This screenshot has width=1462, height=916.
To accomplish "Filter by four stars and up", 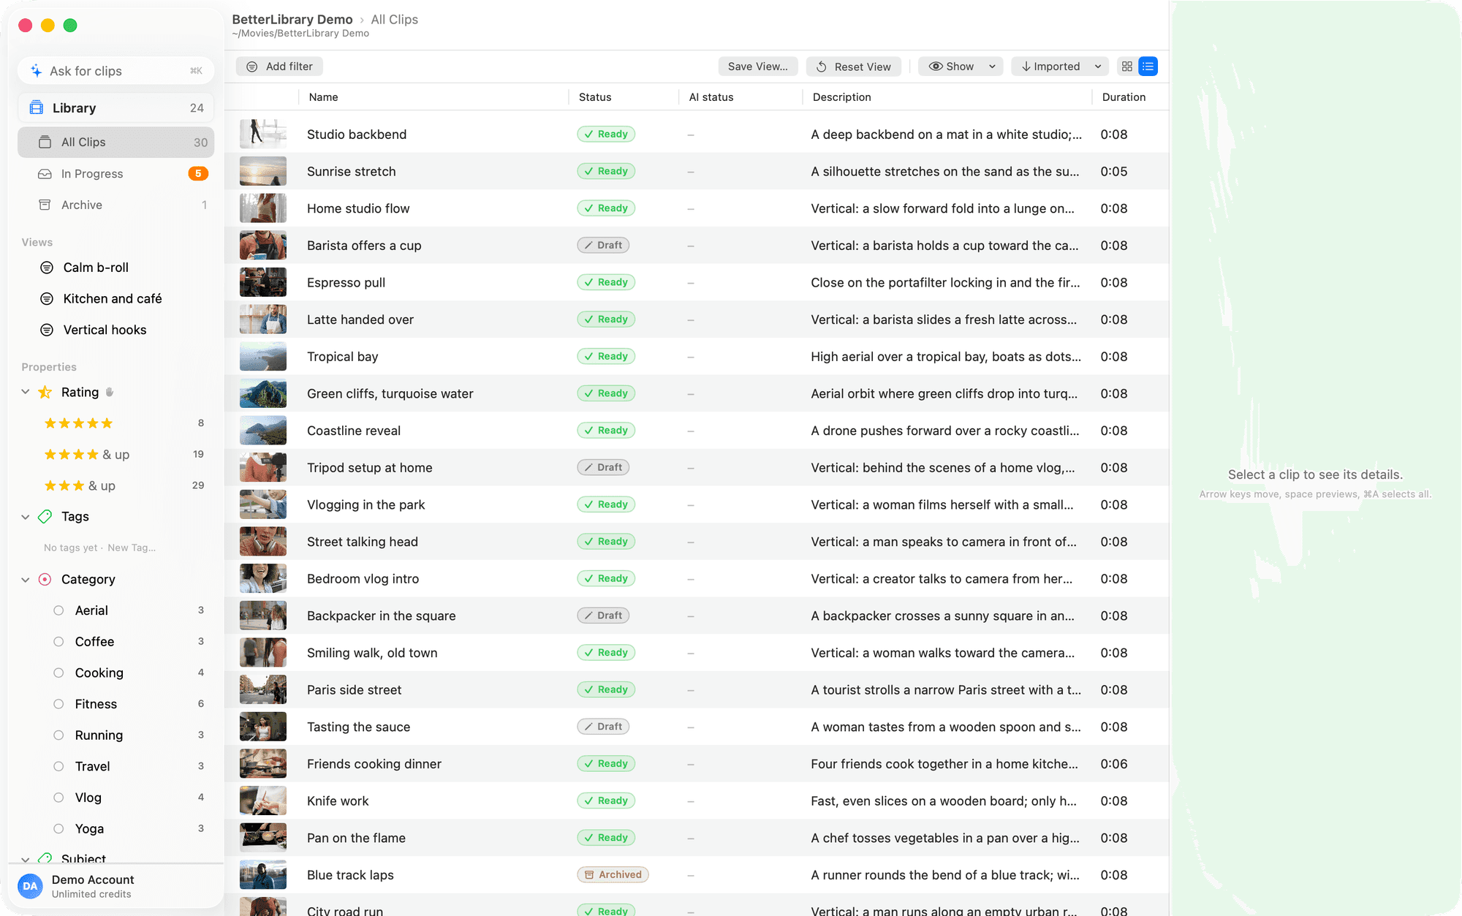I will point(115,454).
